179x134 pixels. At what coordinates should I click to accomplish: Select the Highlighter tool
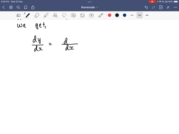(46, 15)
